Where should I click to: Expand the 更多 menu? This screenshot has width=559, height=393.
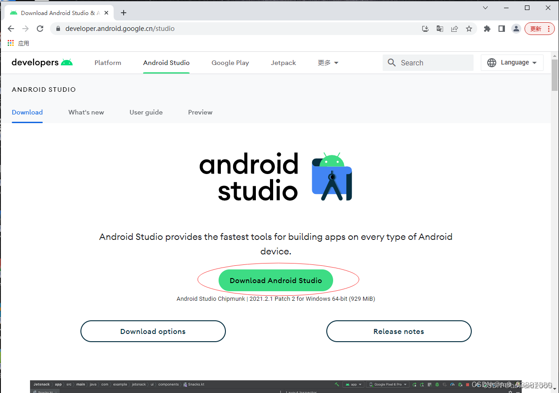328,63
